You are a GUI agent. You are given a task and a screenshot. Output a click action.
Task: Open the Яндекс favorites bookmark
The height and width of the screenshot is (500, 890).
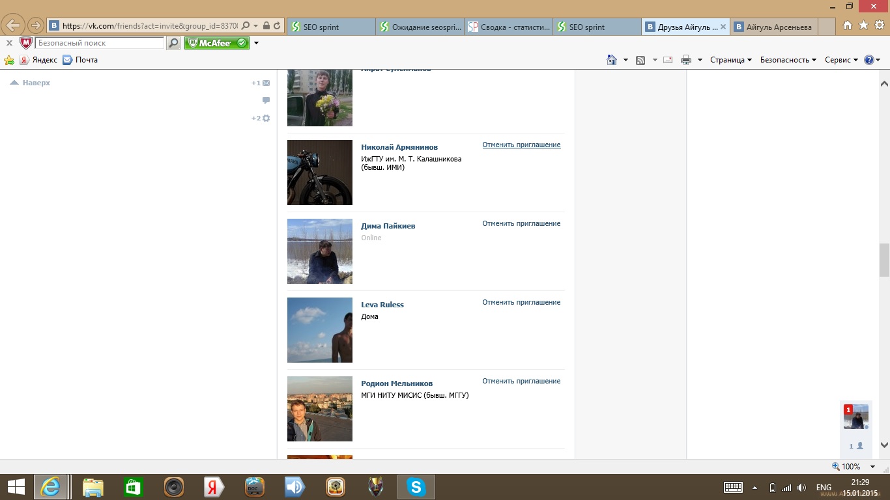38,60
